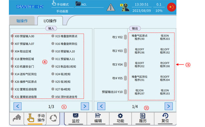The width and height of the screenshot is (205, 127).
Task: Click input X11 预留输入11 text
Action: coord(65,59)
